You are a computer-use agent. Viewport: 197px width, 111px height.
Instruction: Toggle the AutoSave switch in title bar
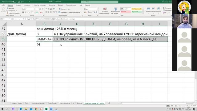14,2
